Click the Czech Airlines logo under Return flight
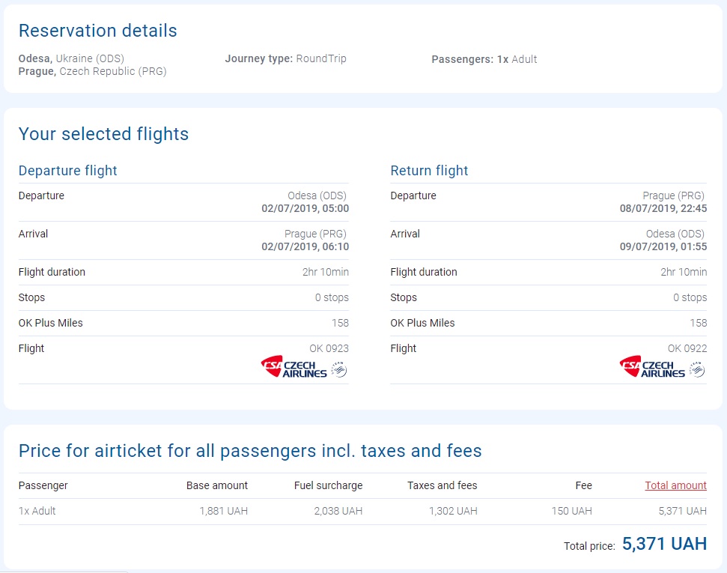This screenshot has width=727, height=573. (652, 367)
